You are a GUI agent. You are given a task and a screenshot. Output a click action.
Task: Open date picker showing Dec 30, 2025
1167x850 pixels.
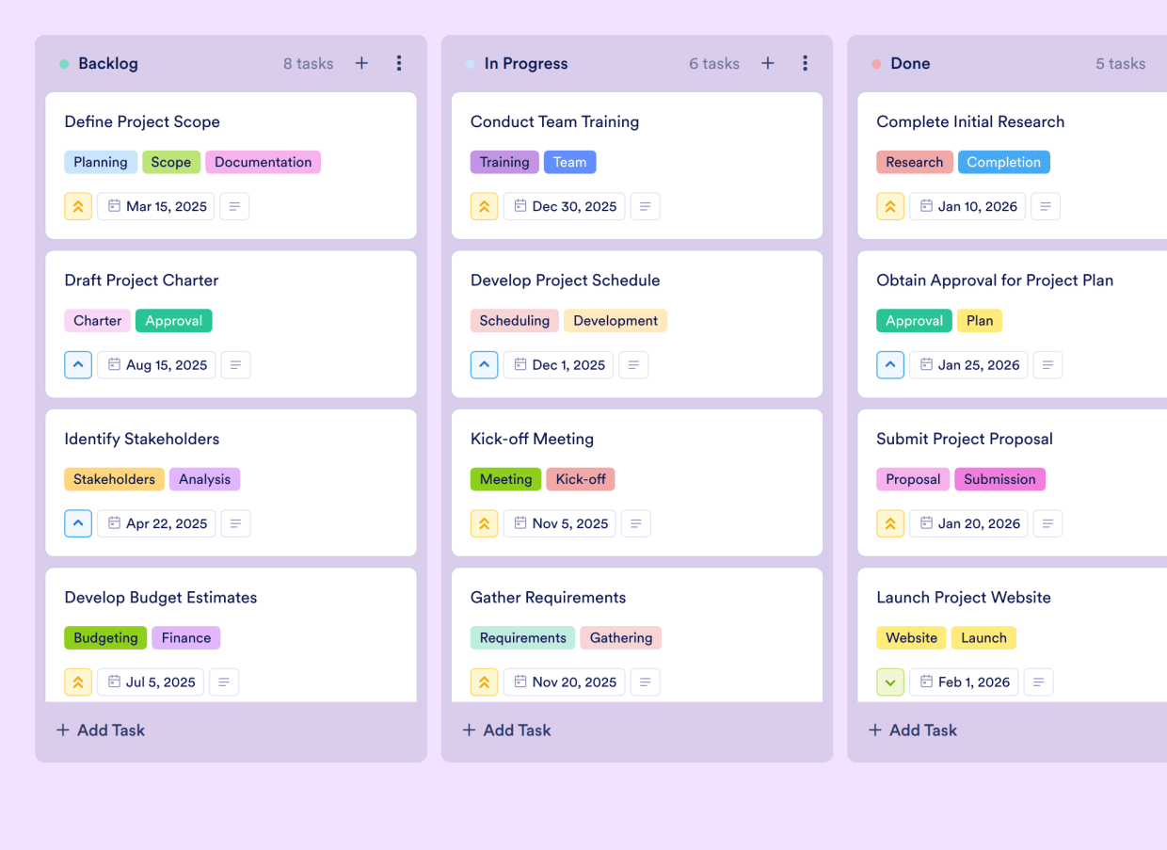[564, 205]
